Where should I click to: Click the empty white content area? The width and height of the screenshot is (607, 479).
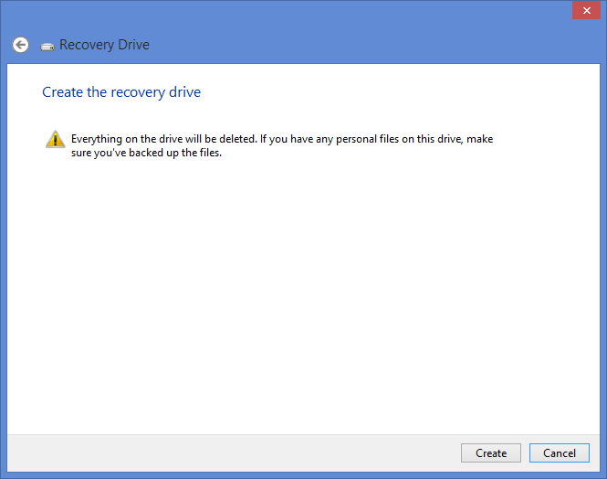pyautogui.click(x=301, y=293)
